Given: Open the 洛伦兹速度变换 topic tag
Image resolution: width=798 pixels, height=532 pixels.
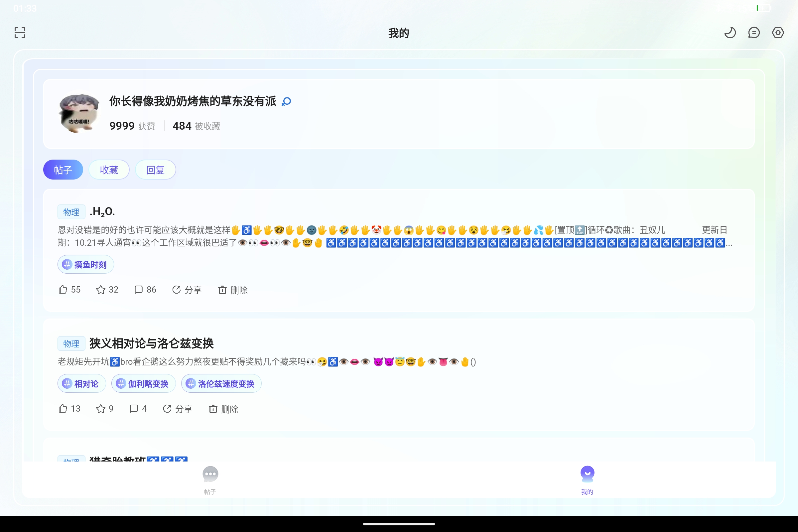Looking at the screenshot, I should coord(221,384).
